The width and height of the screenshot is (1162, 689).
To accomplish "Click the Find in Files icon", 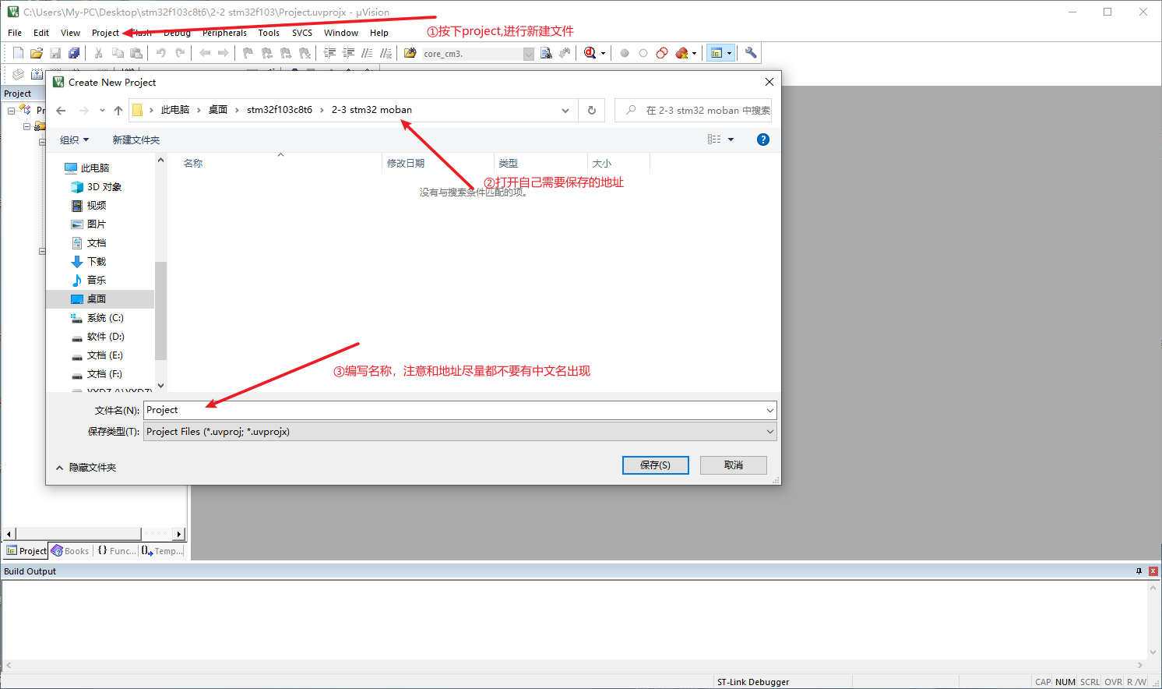I will tap(410, 53).
